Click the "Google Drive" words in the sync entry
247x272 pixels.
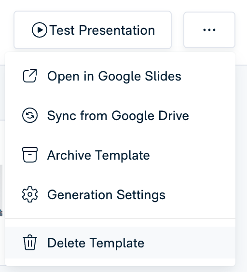pos(150,116)
